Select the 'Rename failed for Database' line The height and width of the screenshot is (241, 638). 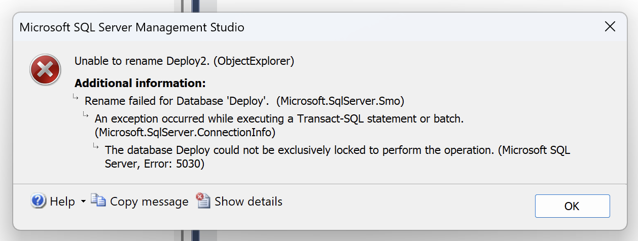pyautogui.click(x=244, y=101)
